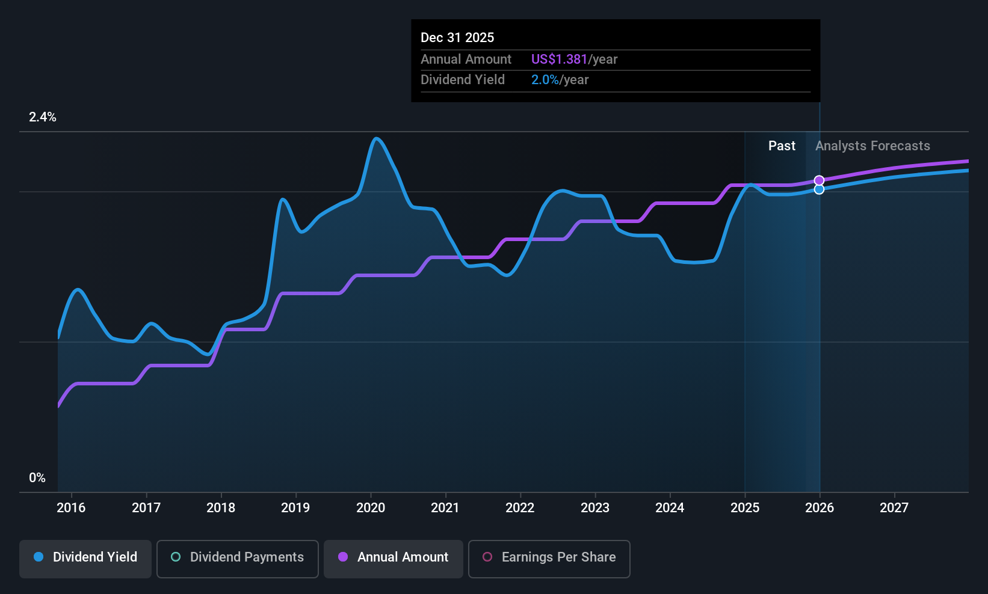Screen dimensions: 988x594
Task: Toggle the Dividend Yield series visibility
Action: (x=85, y=558)
